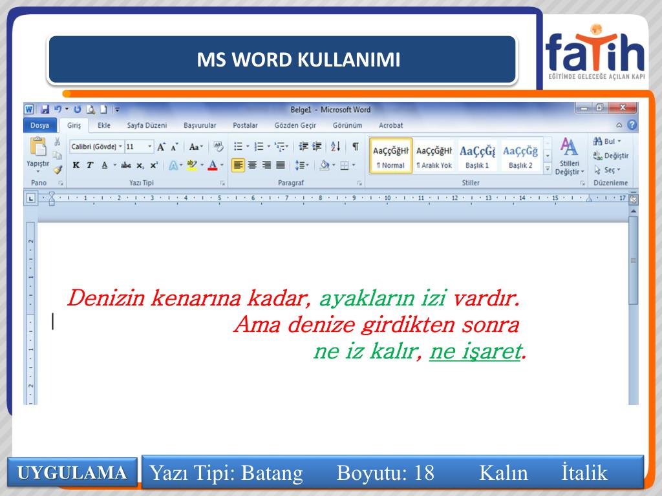Screen dimensions: 662x496
Task: Click the New document icon
Action: [x=103, y=110]
